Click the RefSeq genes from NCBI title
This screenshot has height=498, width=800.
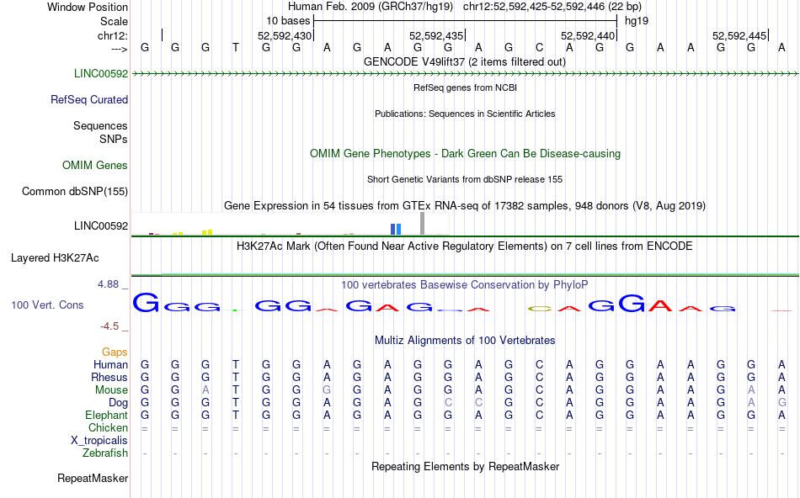(465, 87)
